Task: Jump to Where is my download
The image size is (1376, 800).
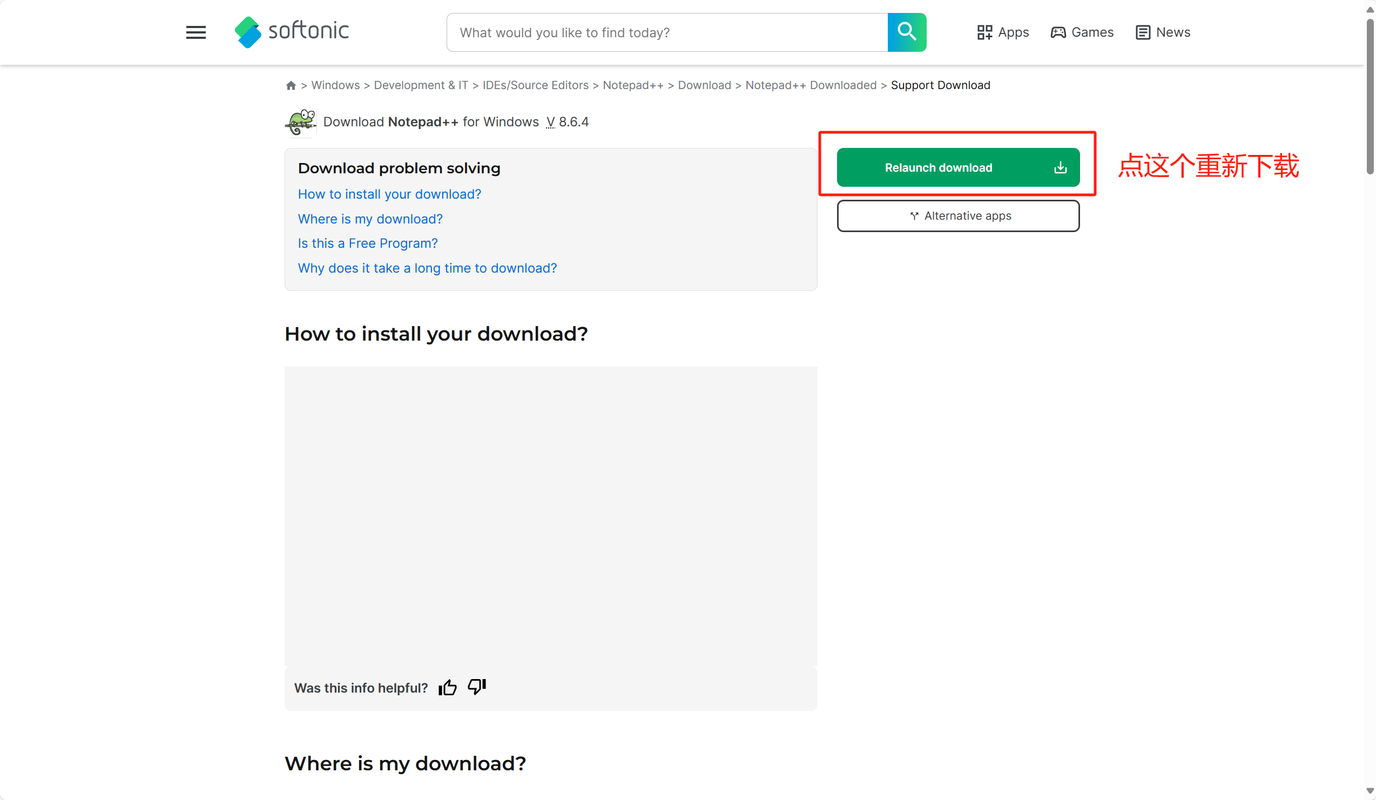Action: click(x=370, y=219)
